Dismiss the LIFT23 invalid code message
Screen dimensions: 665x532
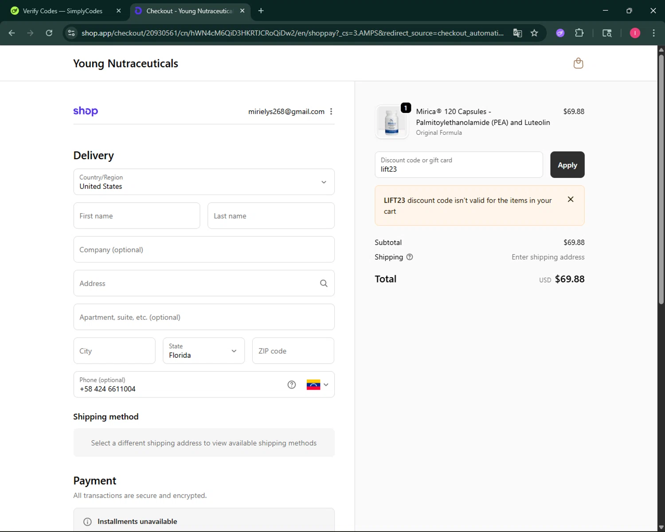tap(571, 199)
